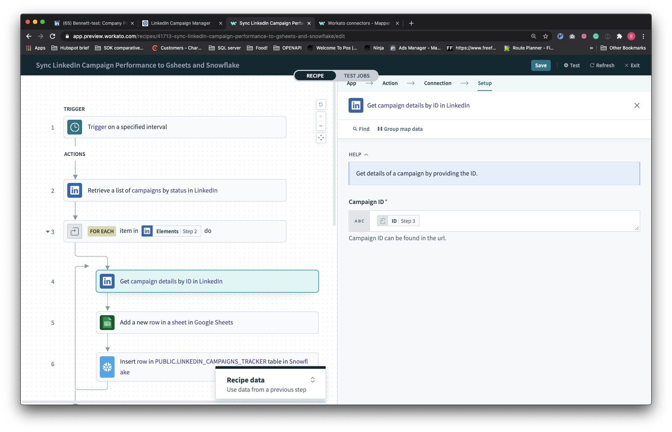Switch to the RECIPE view
This screenshot has height=432, width=672.
(315, 76)
